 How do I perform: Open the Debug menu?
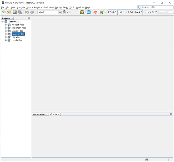(58, 7)
